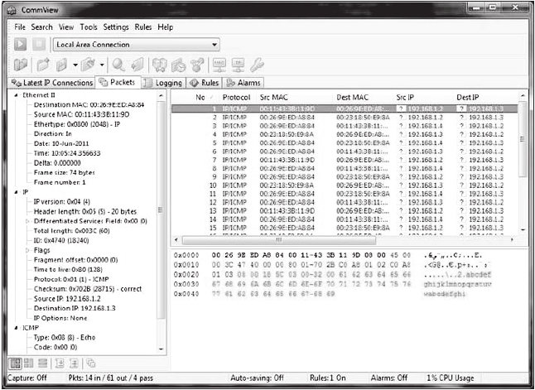
Task: Open the Help menu
Action: pyautogui.click(x=166, y=27)
